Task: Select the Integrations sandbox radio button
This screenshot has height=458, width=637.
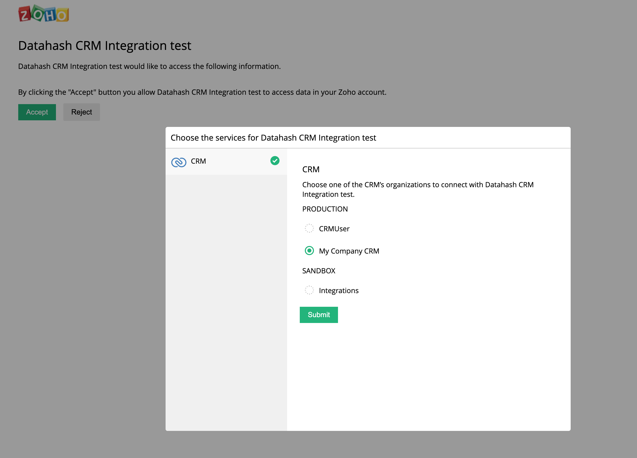Action: point(309,290)
